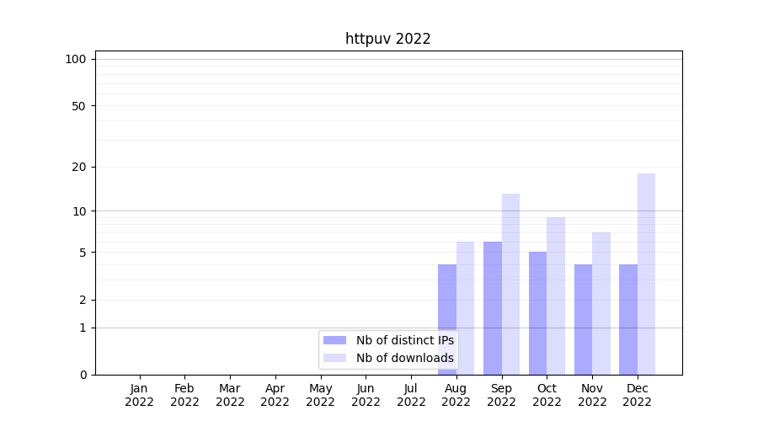Click the Nb of downloads legend swatch
The height and width of the screenshot is (421, 758).
pos(334,358)
